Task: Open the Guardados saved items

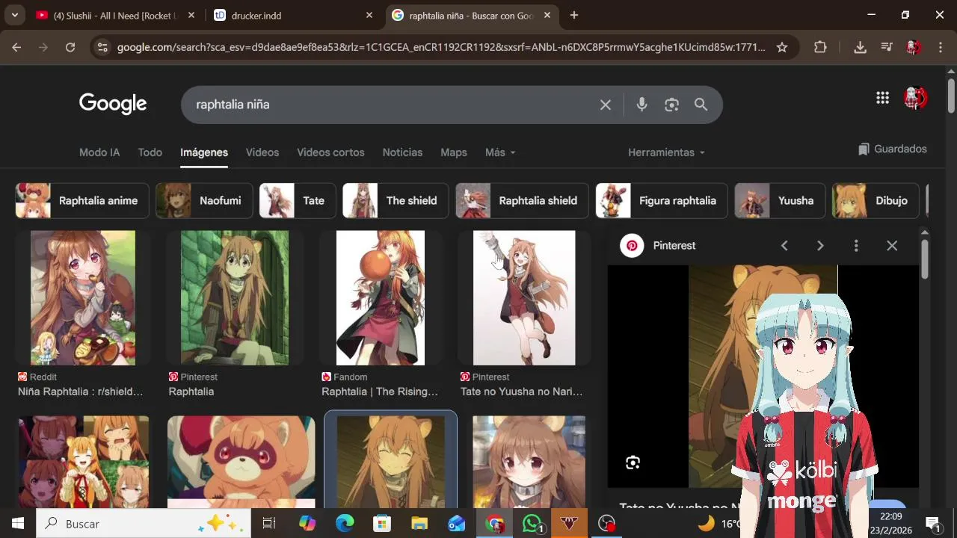Action: click(x=893, y=149)
